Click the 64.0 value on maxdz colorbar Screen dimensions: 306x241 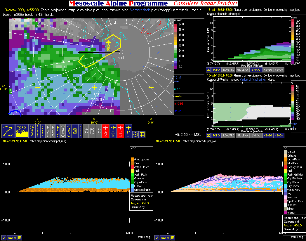(181, 25)
